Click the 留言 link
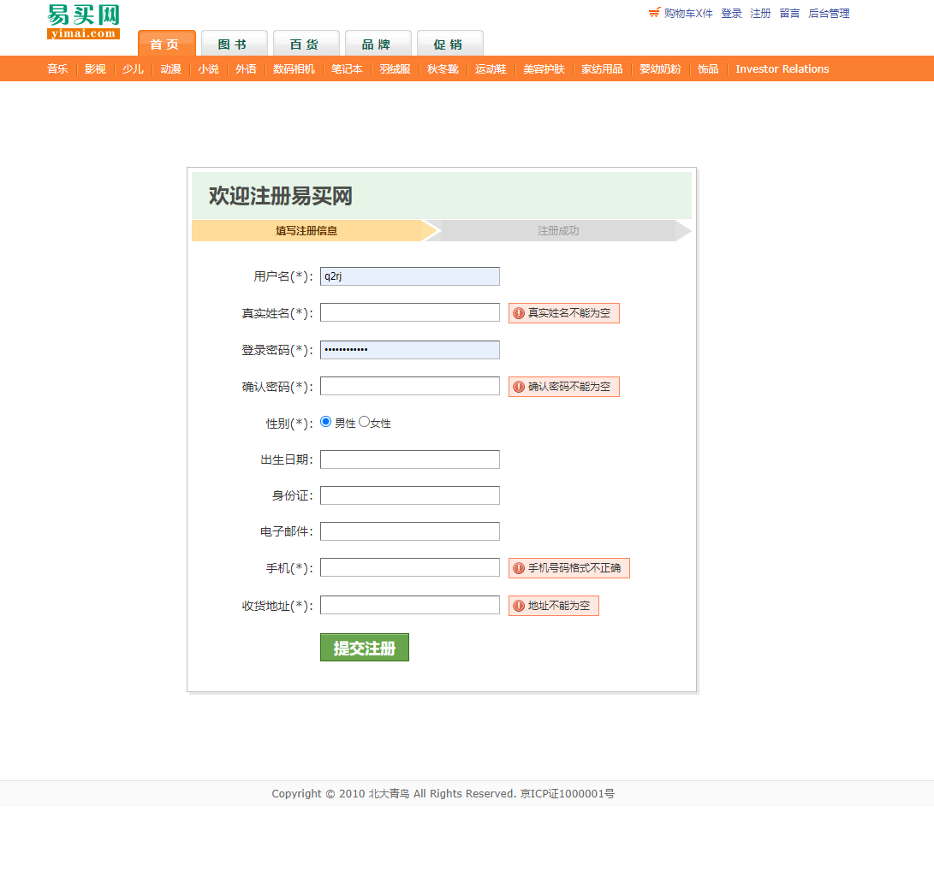934x883 pixels. point(788,13)
